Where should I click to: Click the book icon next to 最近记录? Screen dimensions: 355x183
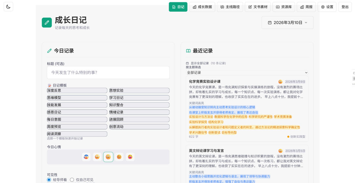coord(188,51)
